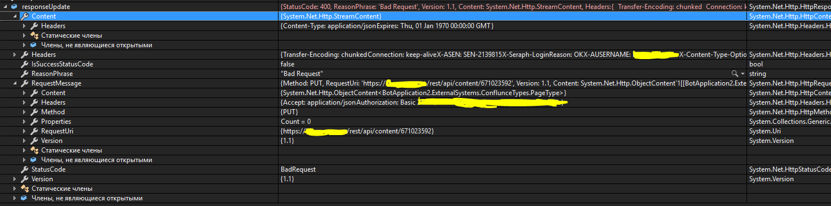Click wrench icon beside StatusCode
Screen dimensions: 831x206
(x=24, y=169)
